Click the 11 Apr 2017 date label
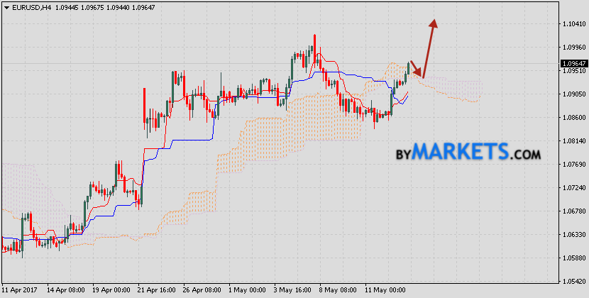The width and height of the screenshot is (589, 298). pyautogui.click(x=20, y=290)
